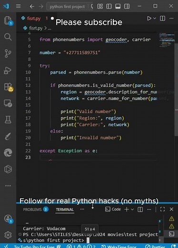Click the "Carrier: Vodacom" terminal output
This screenshot has height=248, width=178.
coord(44,228)
